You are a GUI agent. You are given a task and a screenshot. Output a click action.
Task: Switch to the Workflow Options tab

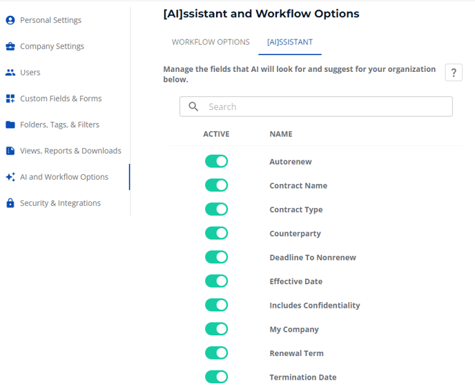(x=211, y=42)
